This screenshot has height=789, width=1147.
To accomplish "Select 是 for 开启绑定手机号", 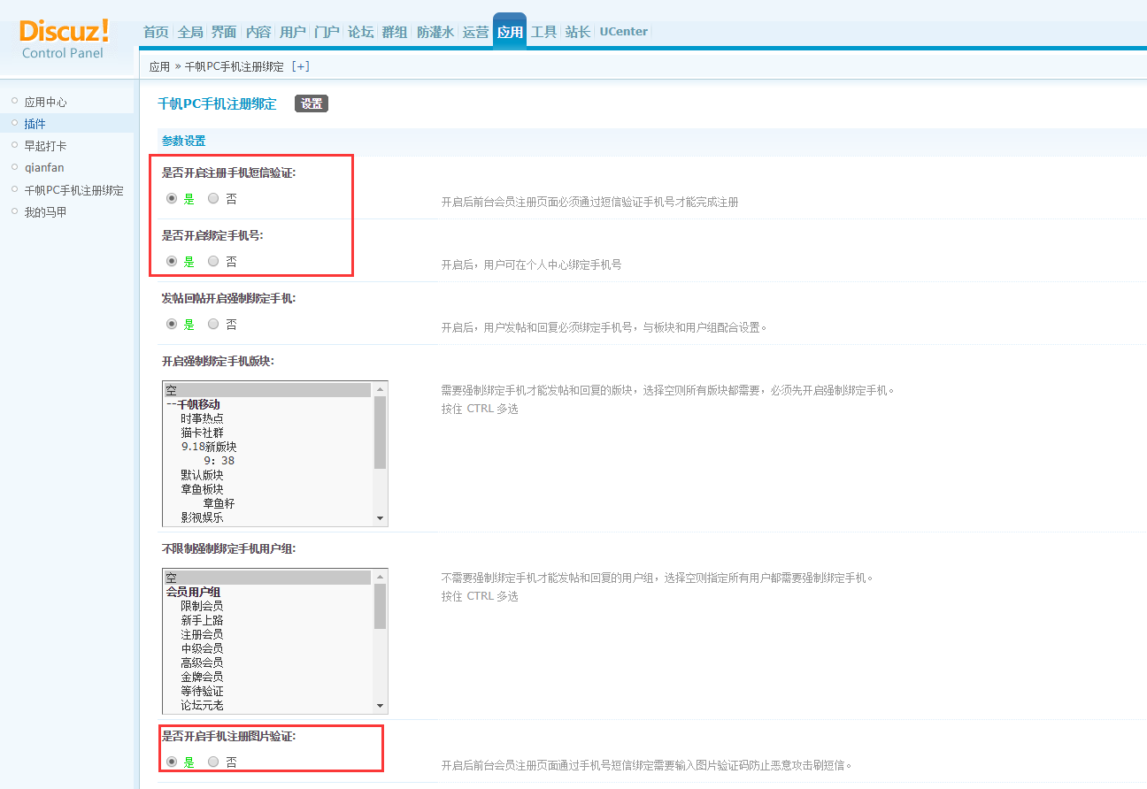I will (172, 261).
